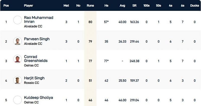Sort by the Avg column header
Viewport: 201px width, 106px height.
[122, 5]
